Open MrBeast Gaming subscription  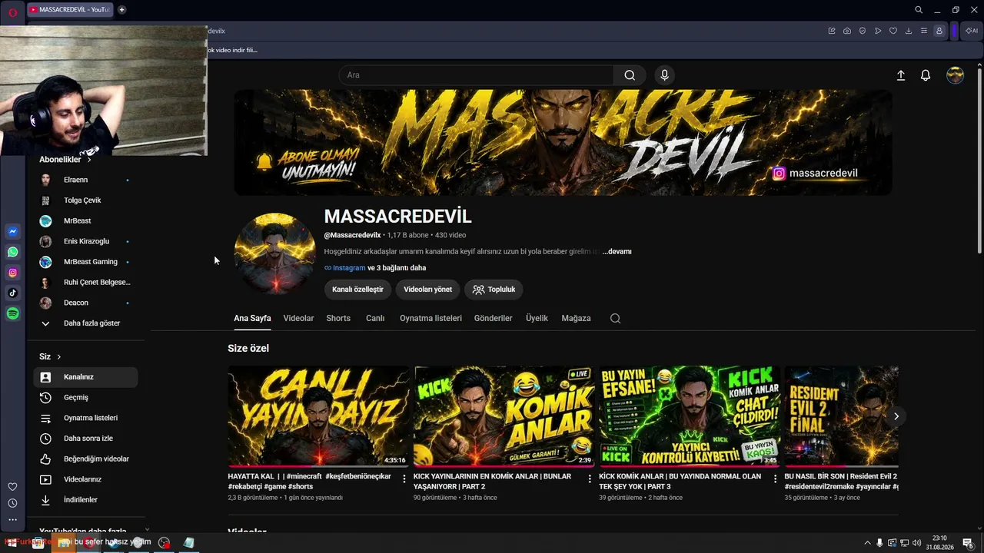point(85,262)
